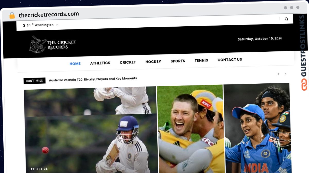Open the Tennis menu item
Screen dimensions: 309x173
[201, 60]
